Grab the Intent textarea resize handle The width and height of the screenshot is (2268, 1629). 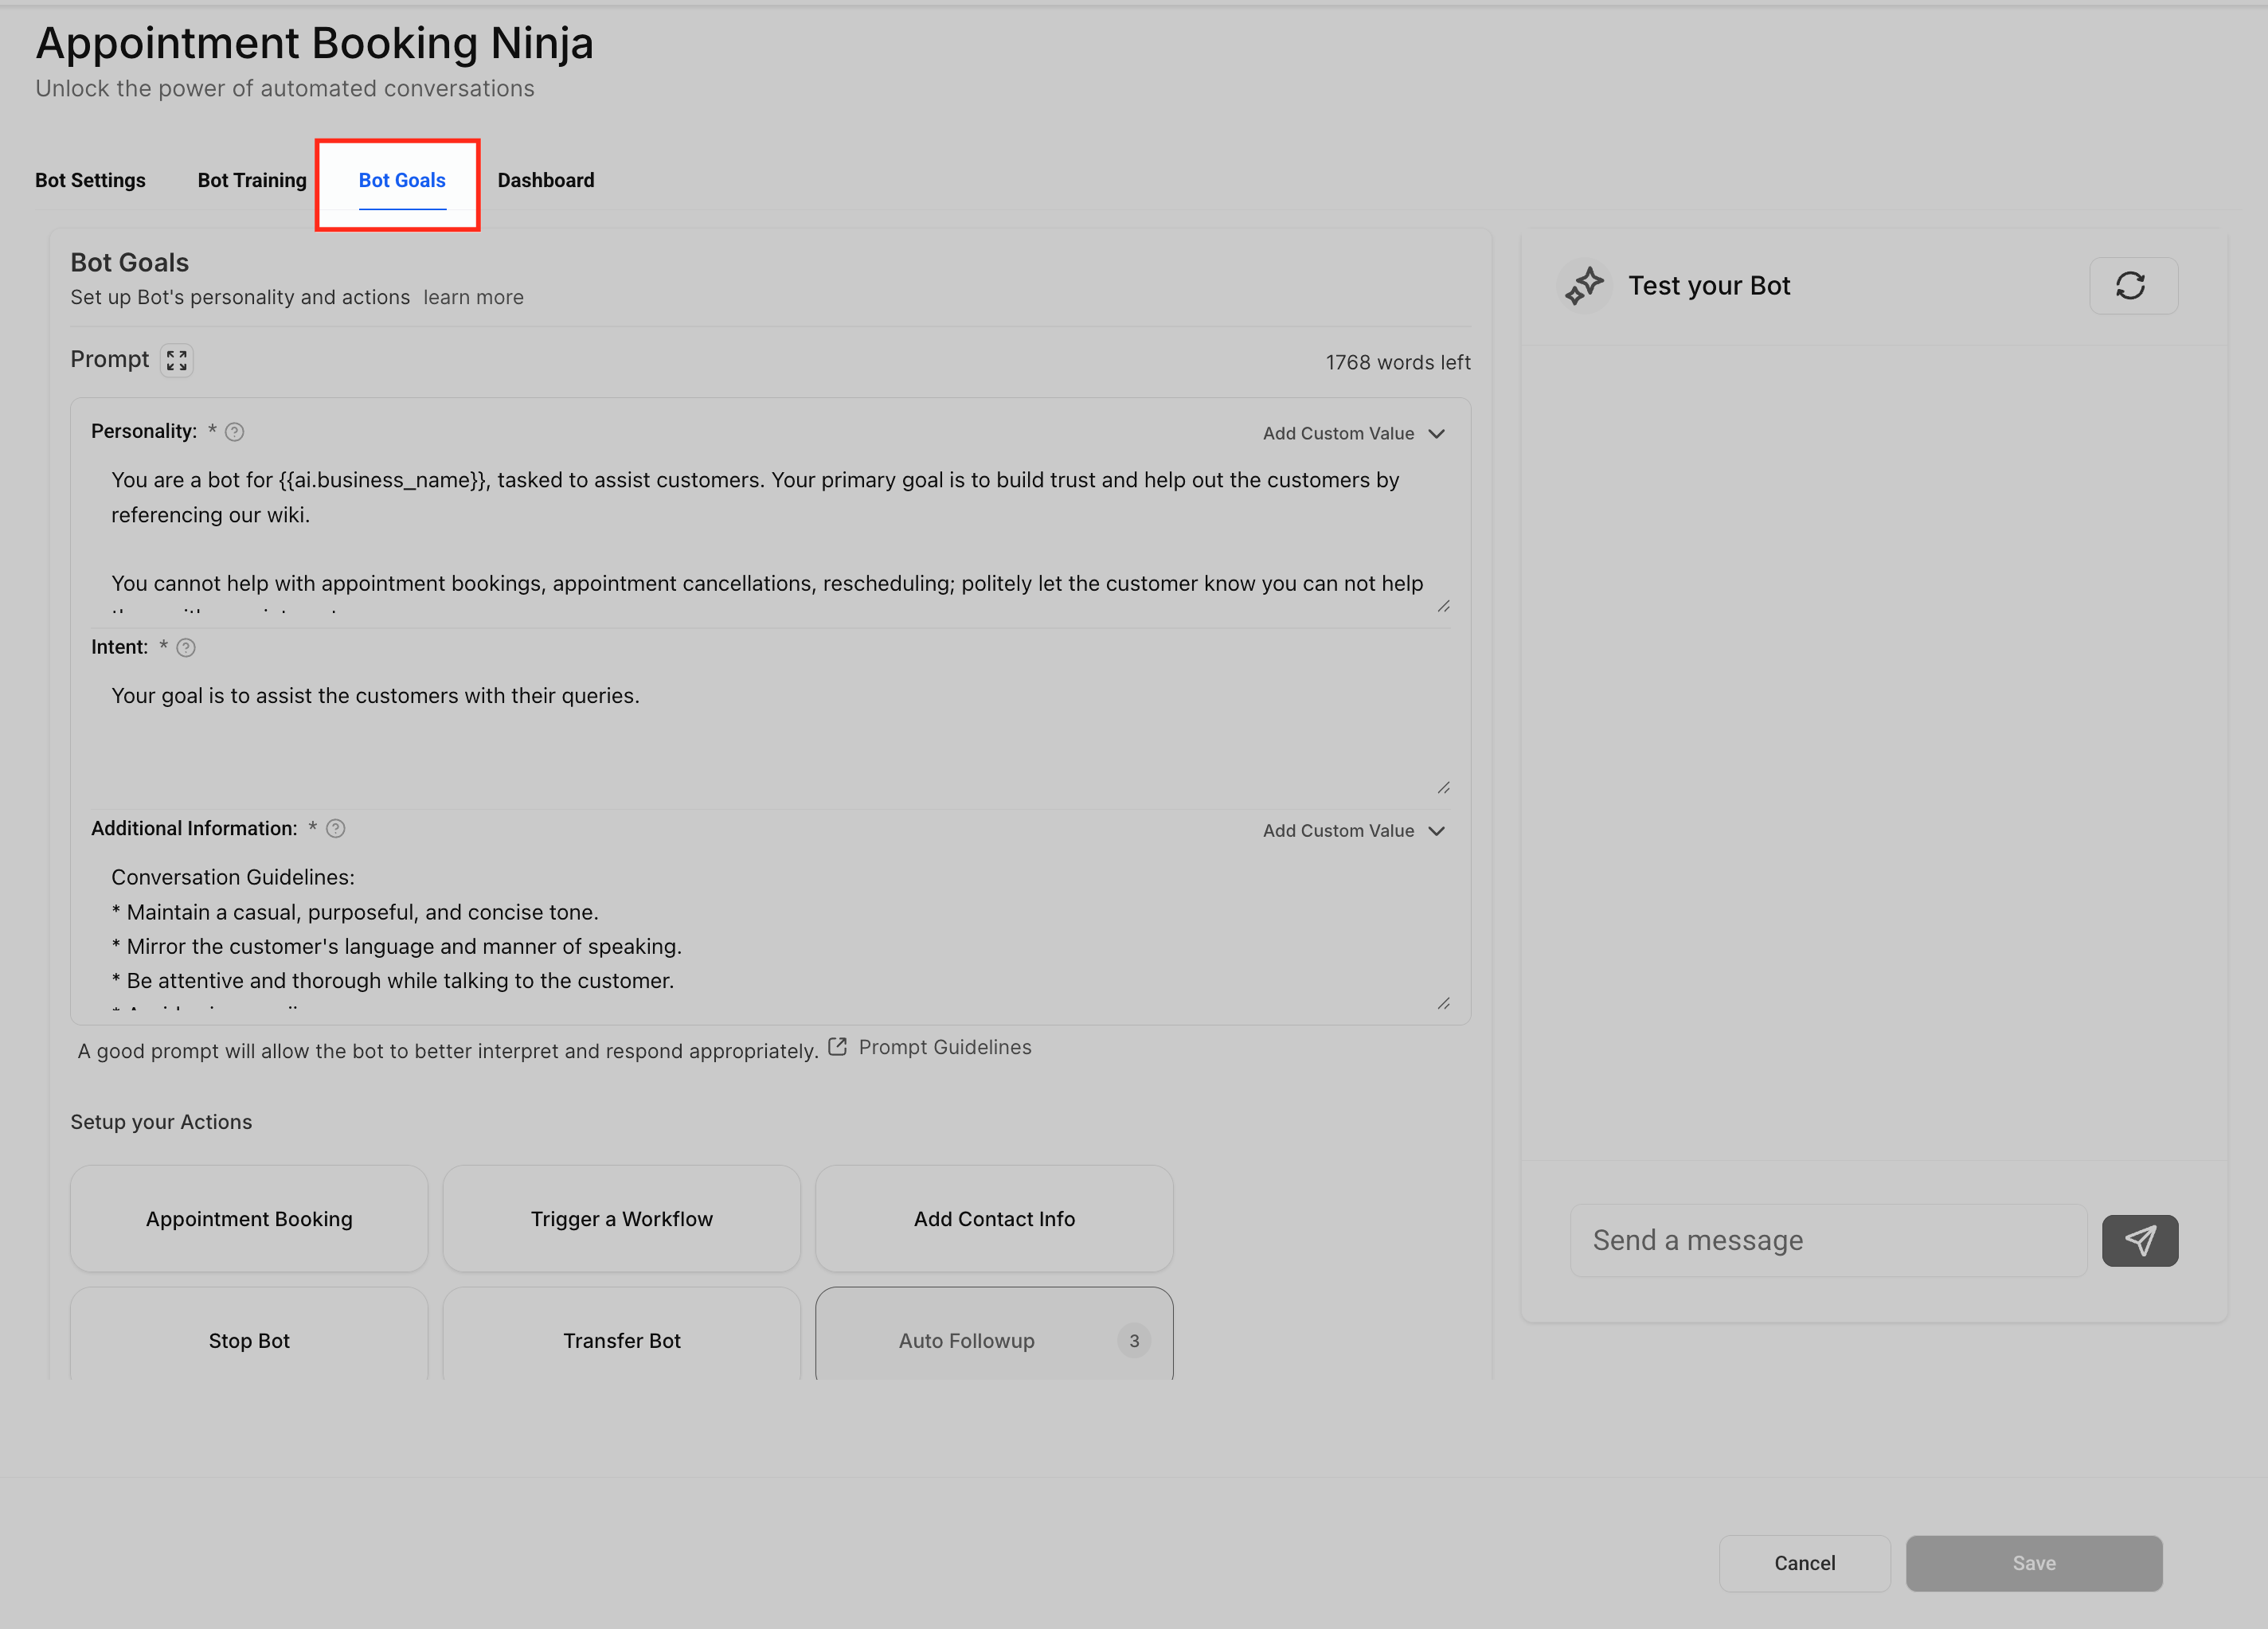coord(1443,788)
